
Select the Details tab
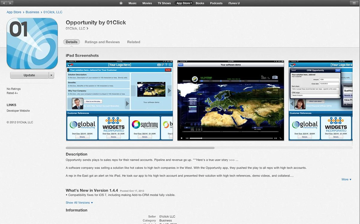[x=71, y=42]
